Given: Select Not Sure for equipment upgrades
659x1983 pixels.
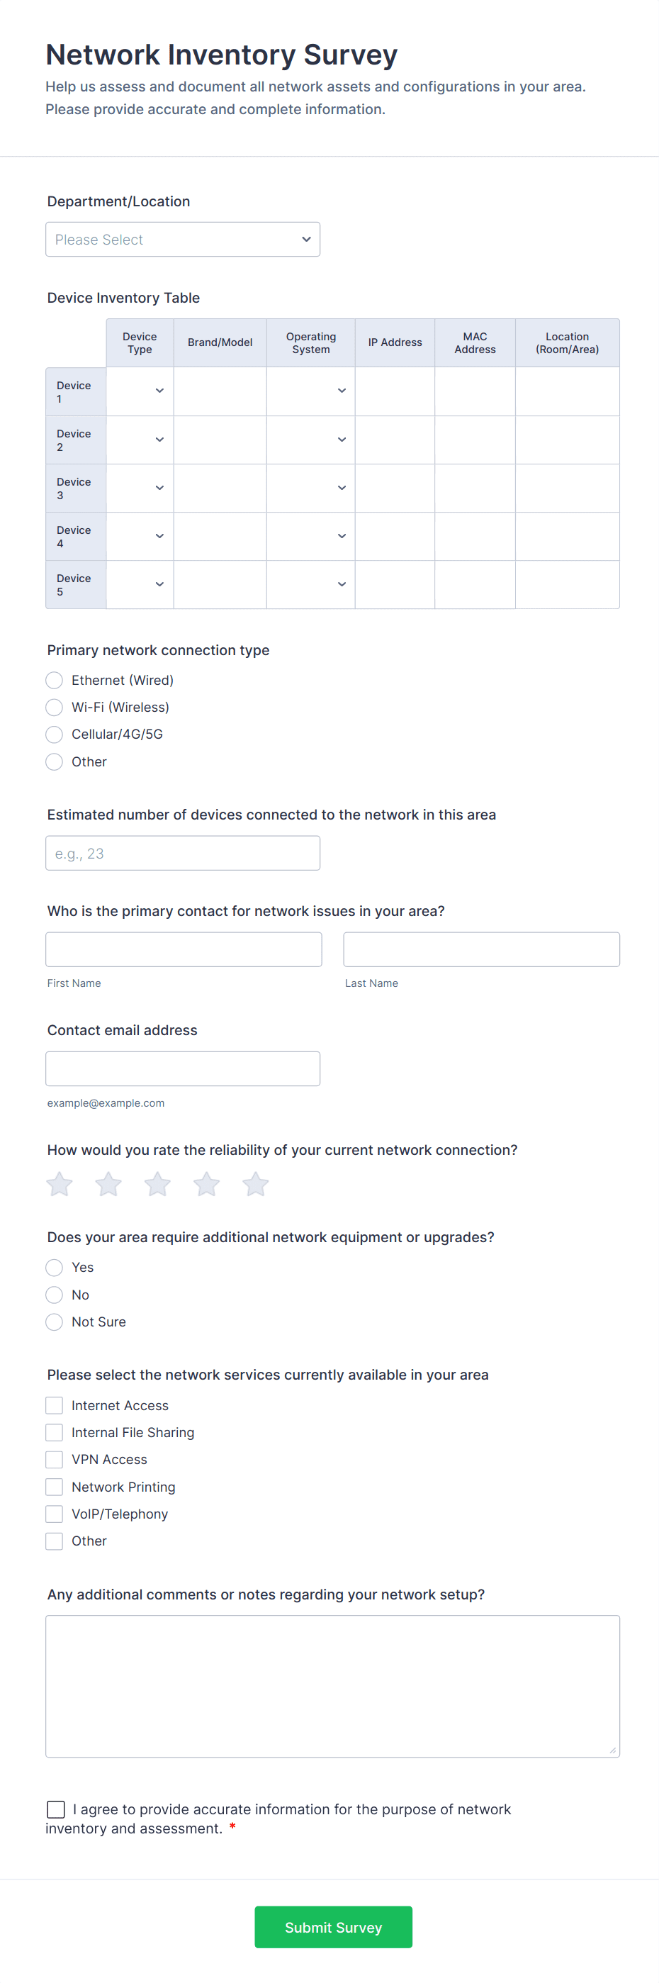Looking at the screenshot, I should 54,1322.
